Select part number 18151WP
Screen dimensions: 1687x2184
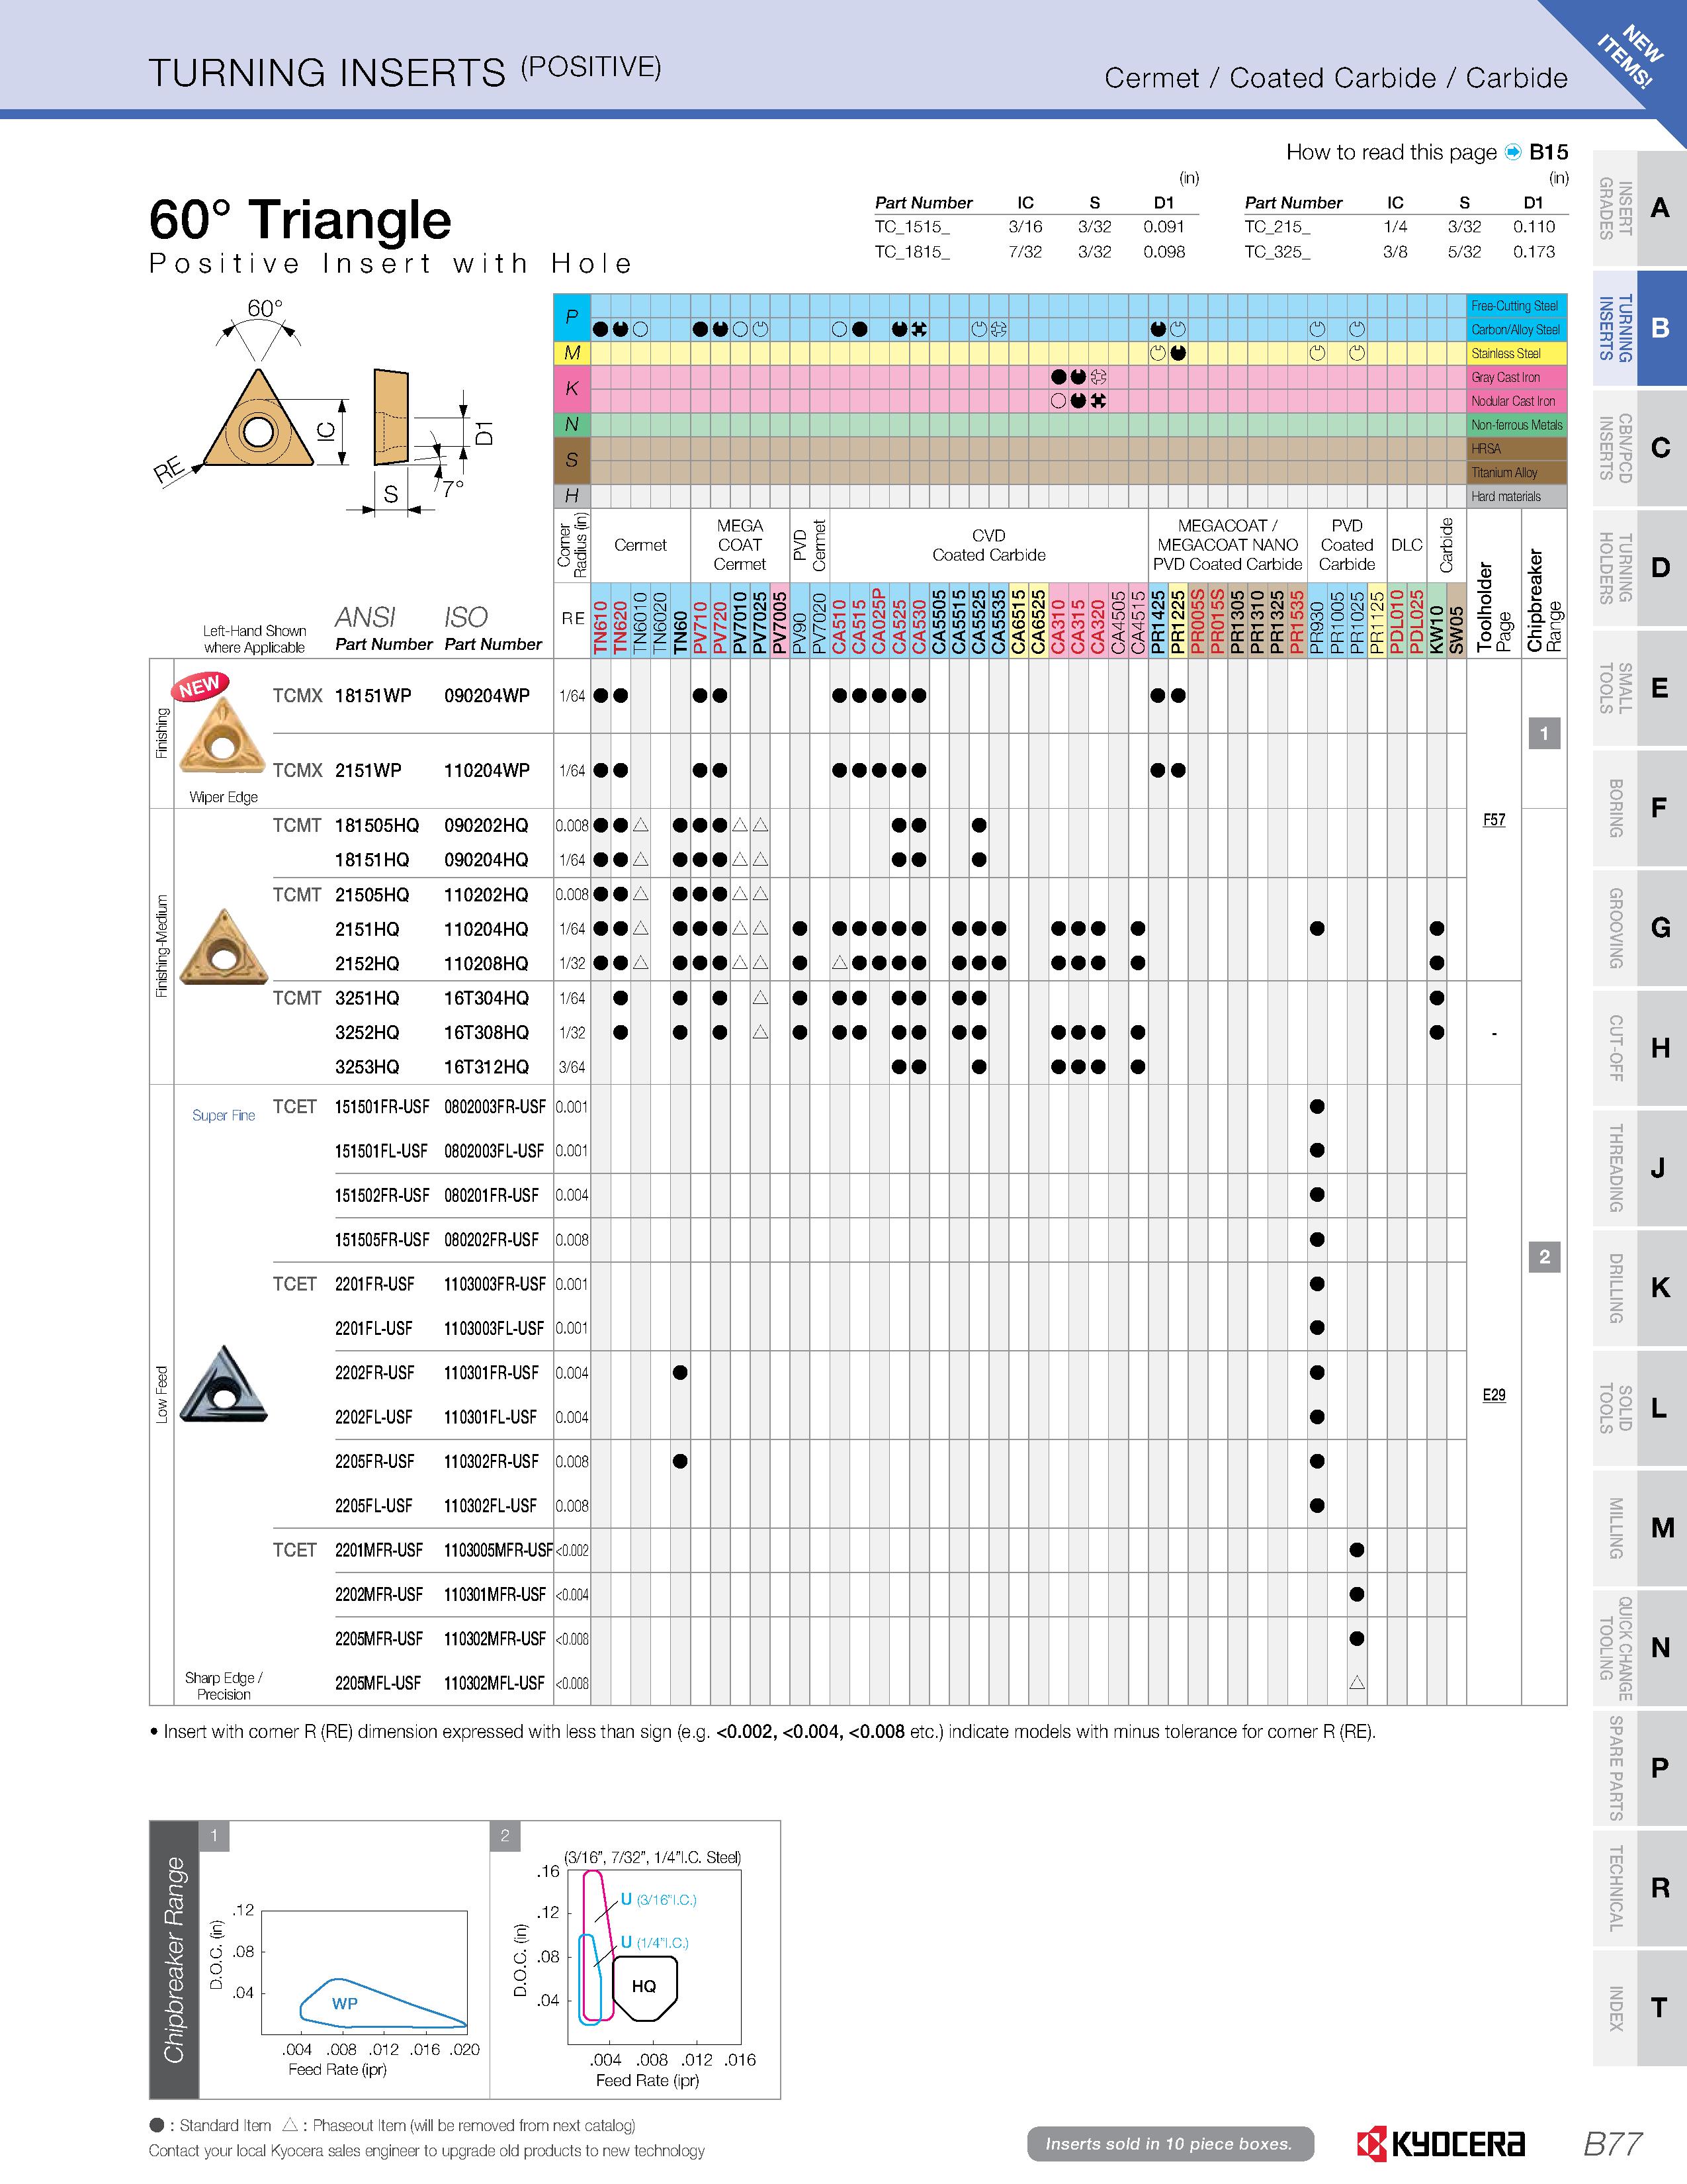(x=372, y=696)
